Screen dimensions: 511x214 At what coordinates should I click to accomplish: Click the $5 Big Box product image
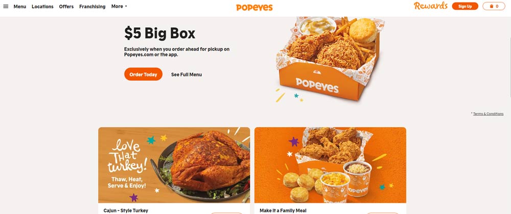click(x=330, y=59)
